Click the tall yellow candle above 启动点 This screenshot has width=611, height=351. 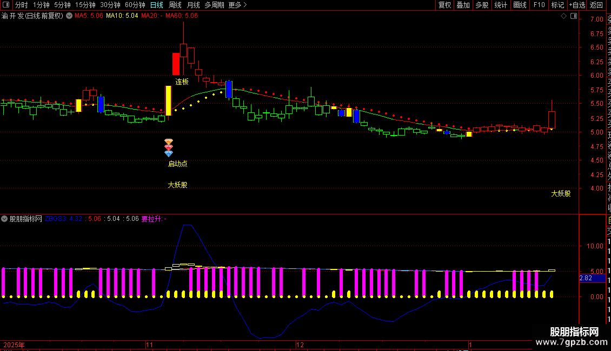(168, 101)
